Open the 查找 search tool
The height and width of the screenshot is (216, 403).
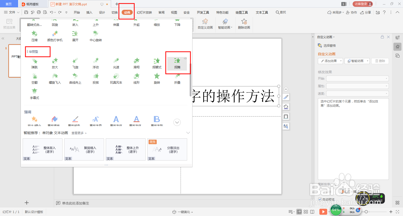point(281,12)
